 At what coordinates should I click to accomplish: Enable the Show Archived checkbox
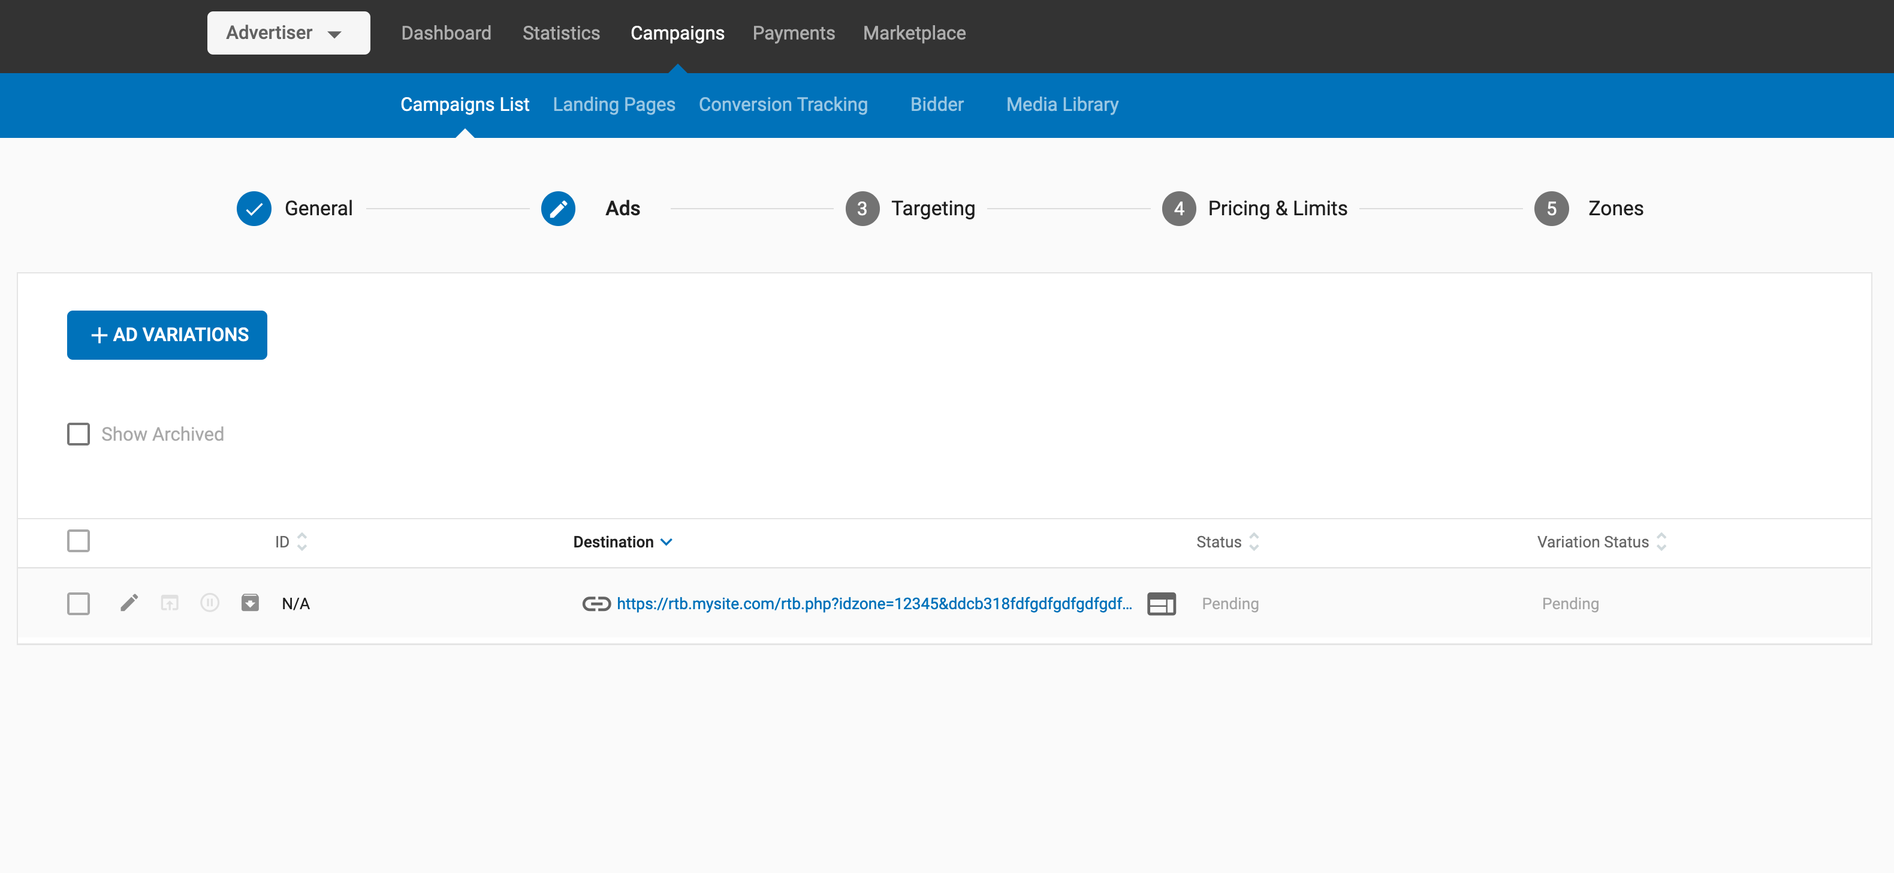click(79, 434)
